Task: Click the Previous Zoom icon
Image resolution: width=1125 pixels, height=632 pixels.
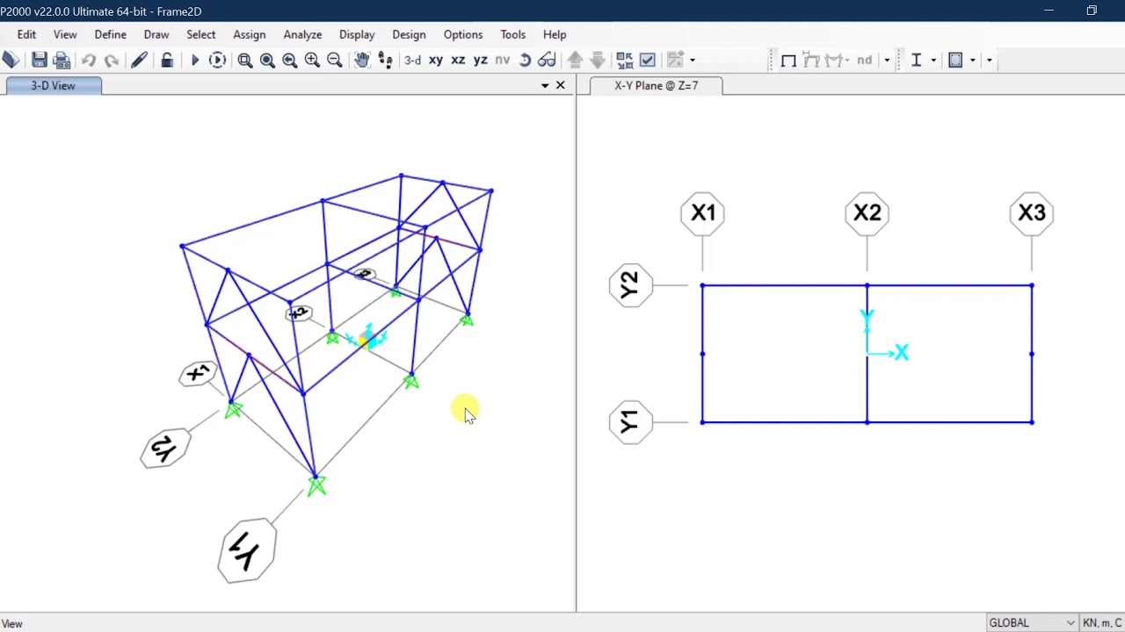Action: pyautogui.click(x=290, y=60)
